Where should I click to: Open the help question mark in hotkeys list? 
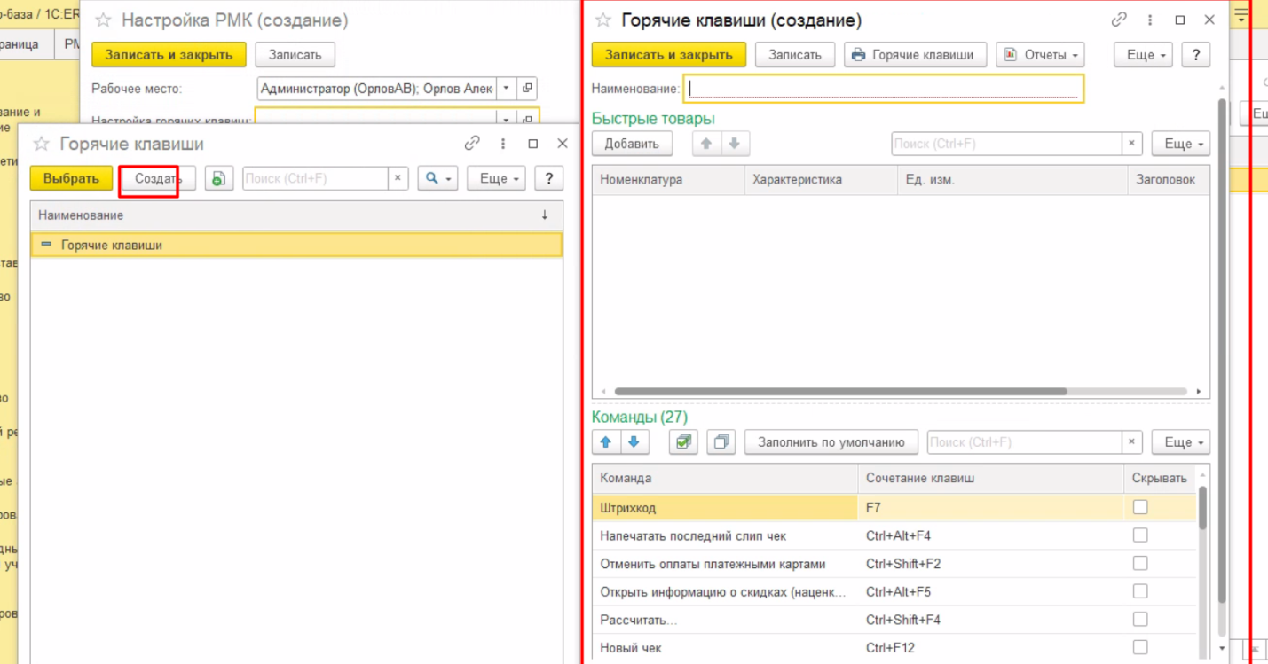[x=549, y=178]
